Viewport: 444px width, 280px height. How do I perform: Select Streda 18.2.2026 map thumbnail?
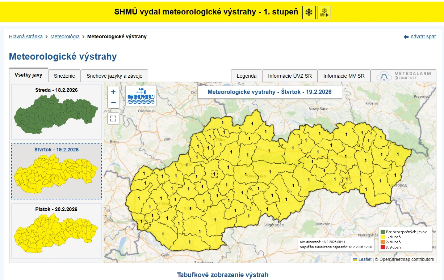coord(56,112)
